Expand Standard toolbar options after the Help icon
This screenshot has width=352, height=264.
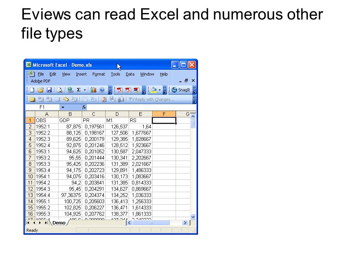110,90
